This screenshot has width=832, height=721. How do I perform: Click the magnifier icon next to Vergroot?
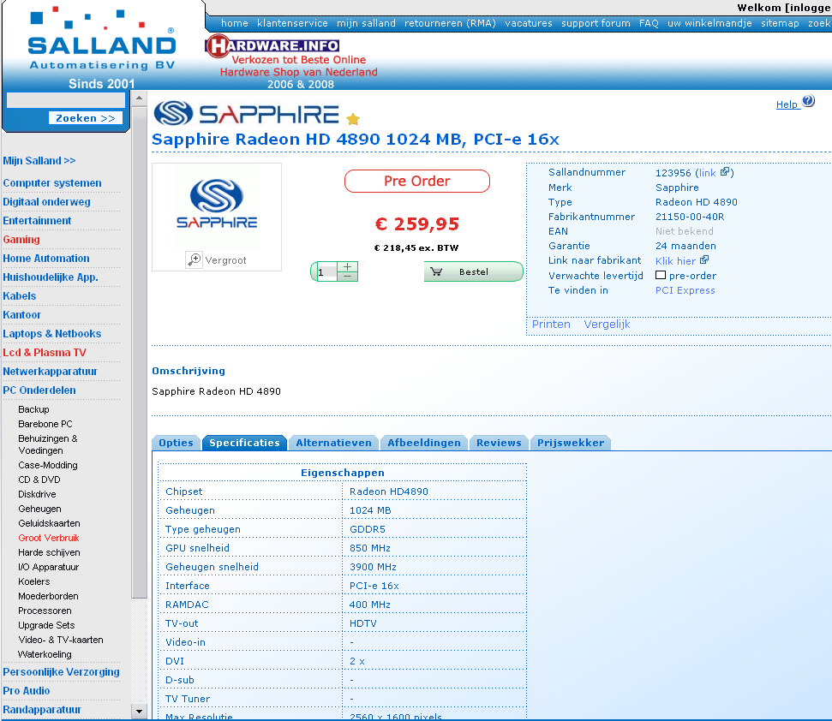tap(194, 259)
